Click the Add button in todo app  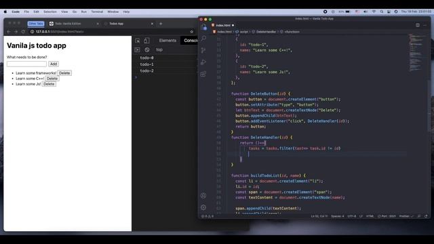click(x=54, y=64)
